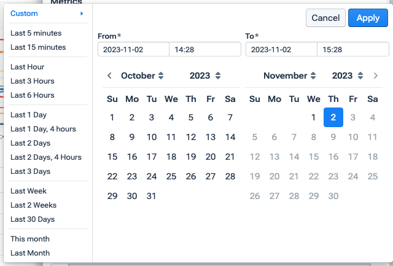Choose the Last Hour preset
This screenshot has height=266, width=393.
click(x=28, y=67)
